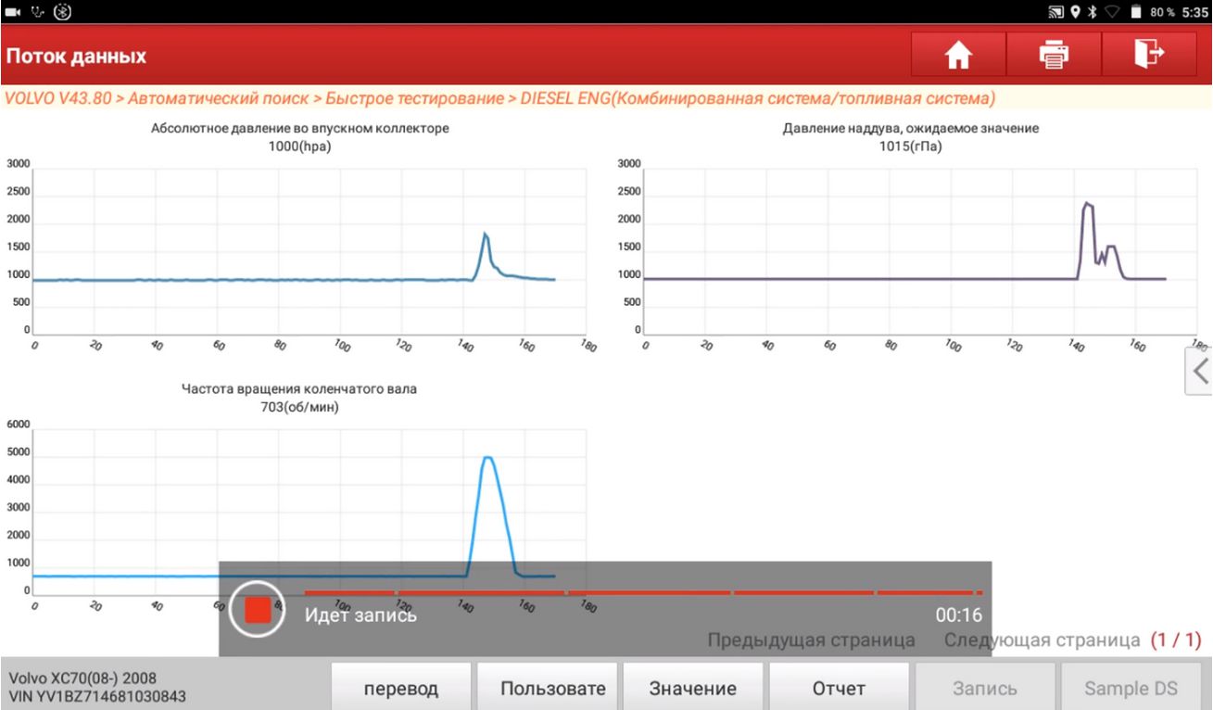Click the recording progress bar

click(x=643, y=592)
